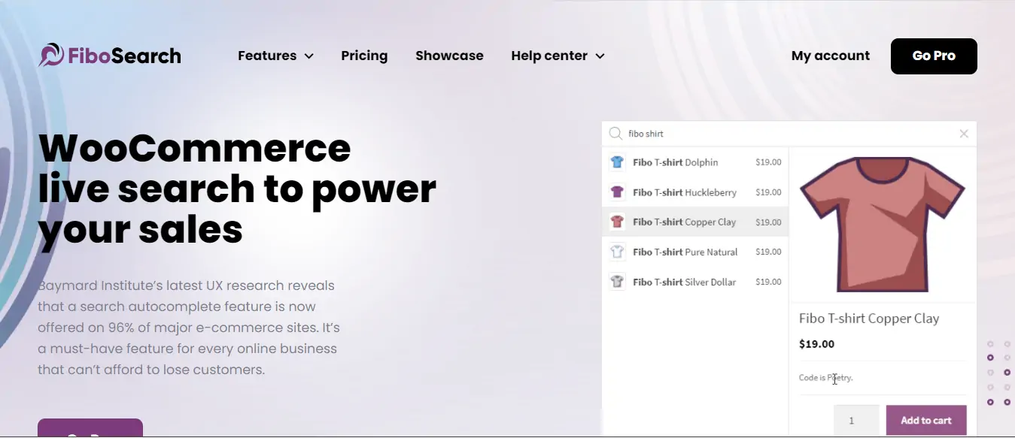Clear the search with the X icon

(x=964, y=134)
